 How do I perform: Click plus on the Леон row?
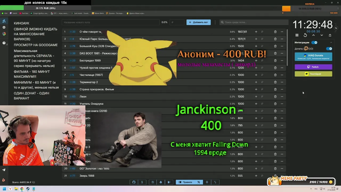(x=256, y=97)
